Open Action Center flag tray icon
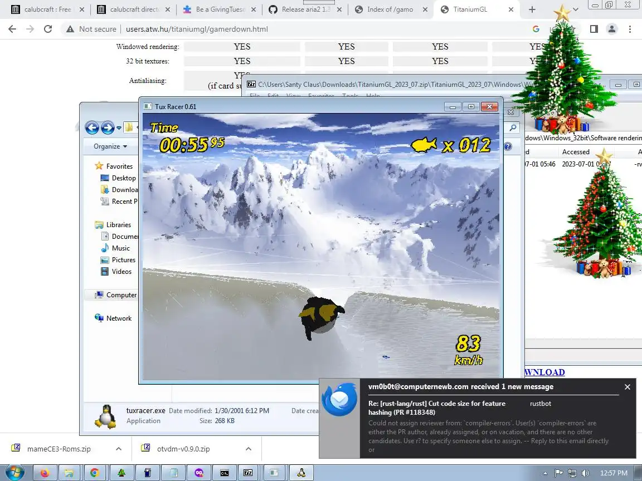The width and height of the screenshot is (642, 481). [x=558, y=473]
